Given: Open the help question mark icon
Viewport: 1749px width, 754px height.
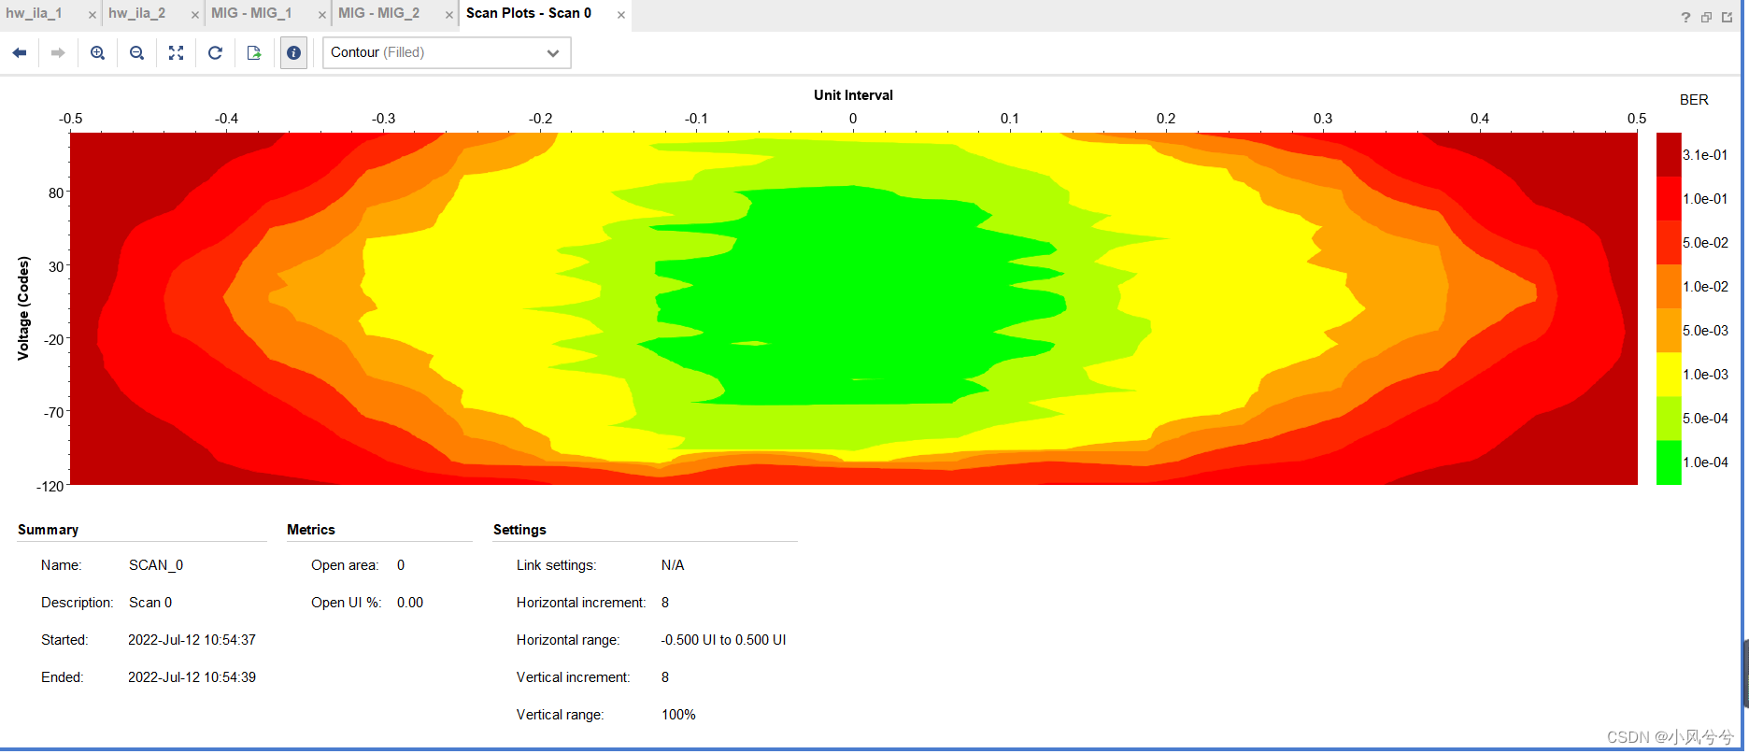Looking at the screenshot, I should [x=1685, y=18].
